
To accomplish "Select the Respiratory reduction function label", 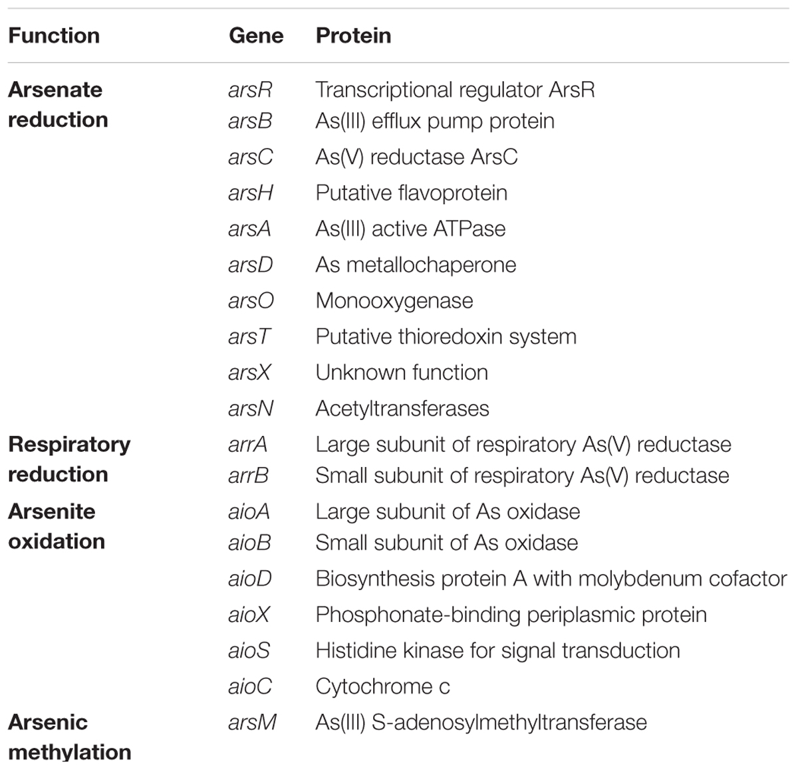I will coord(69,459).
